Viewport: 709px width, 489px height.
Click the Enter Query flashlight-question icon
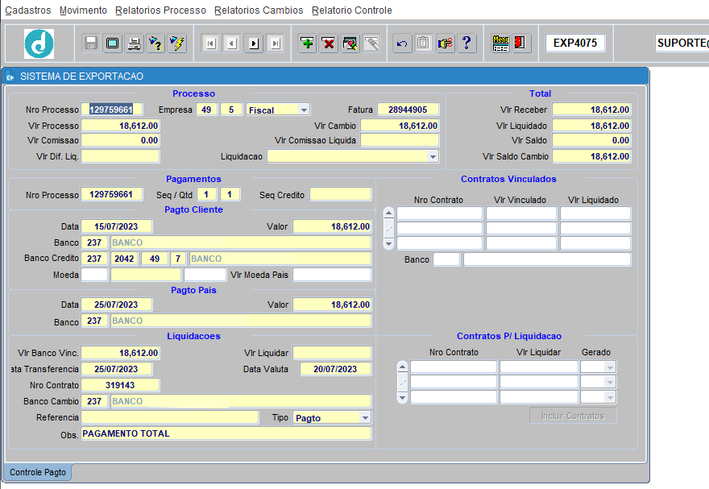pos(156,44)
